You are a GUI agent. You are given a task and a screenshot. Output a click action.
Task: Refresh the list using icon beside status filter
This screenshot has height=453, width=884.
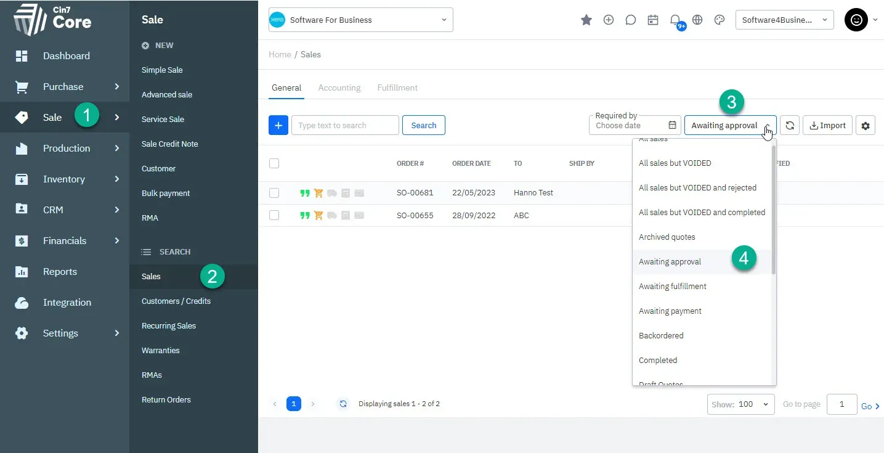(x=790, y=125)
